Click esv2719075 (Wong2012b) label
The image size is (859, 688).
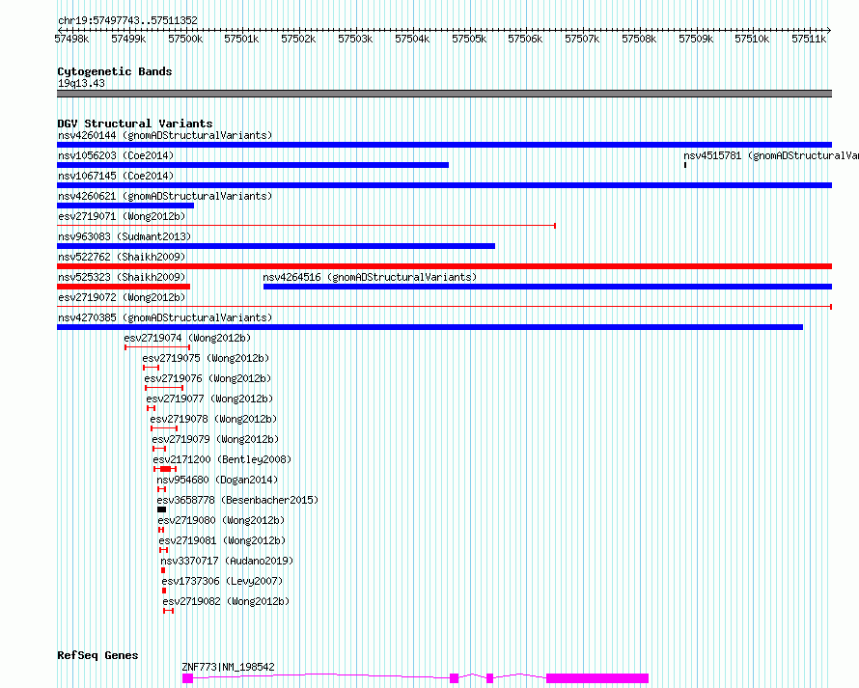point(206,358)
